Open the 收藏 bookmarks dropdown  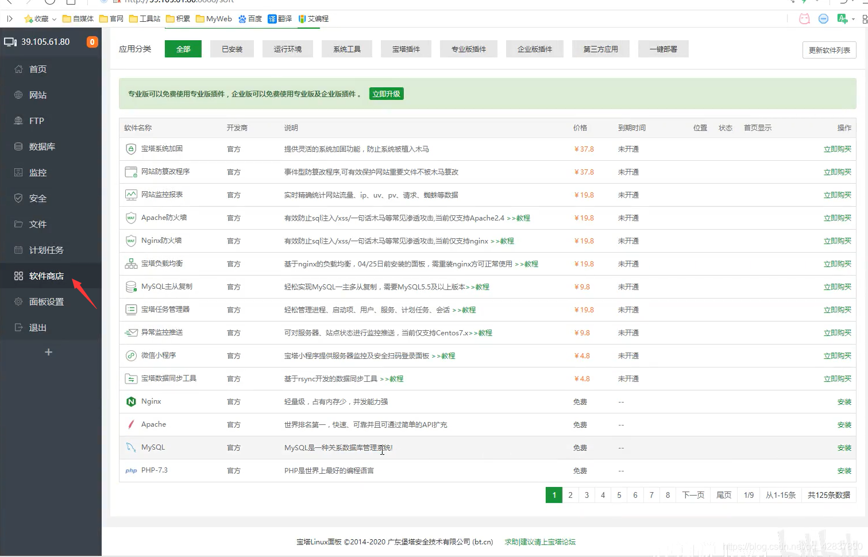point(40,18)
